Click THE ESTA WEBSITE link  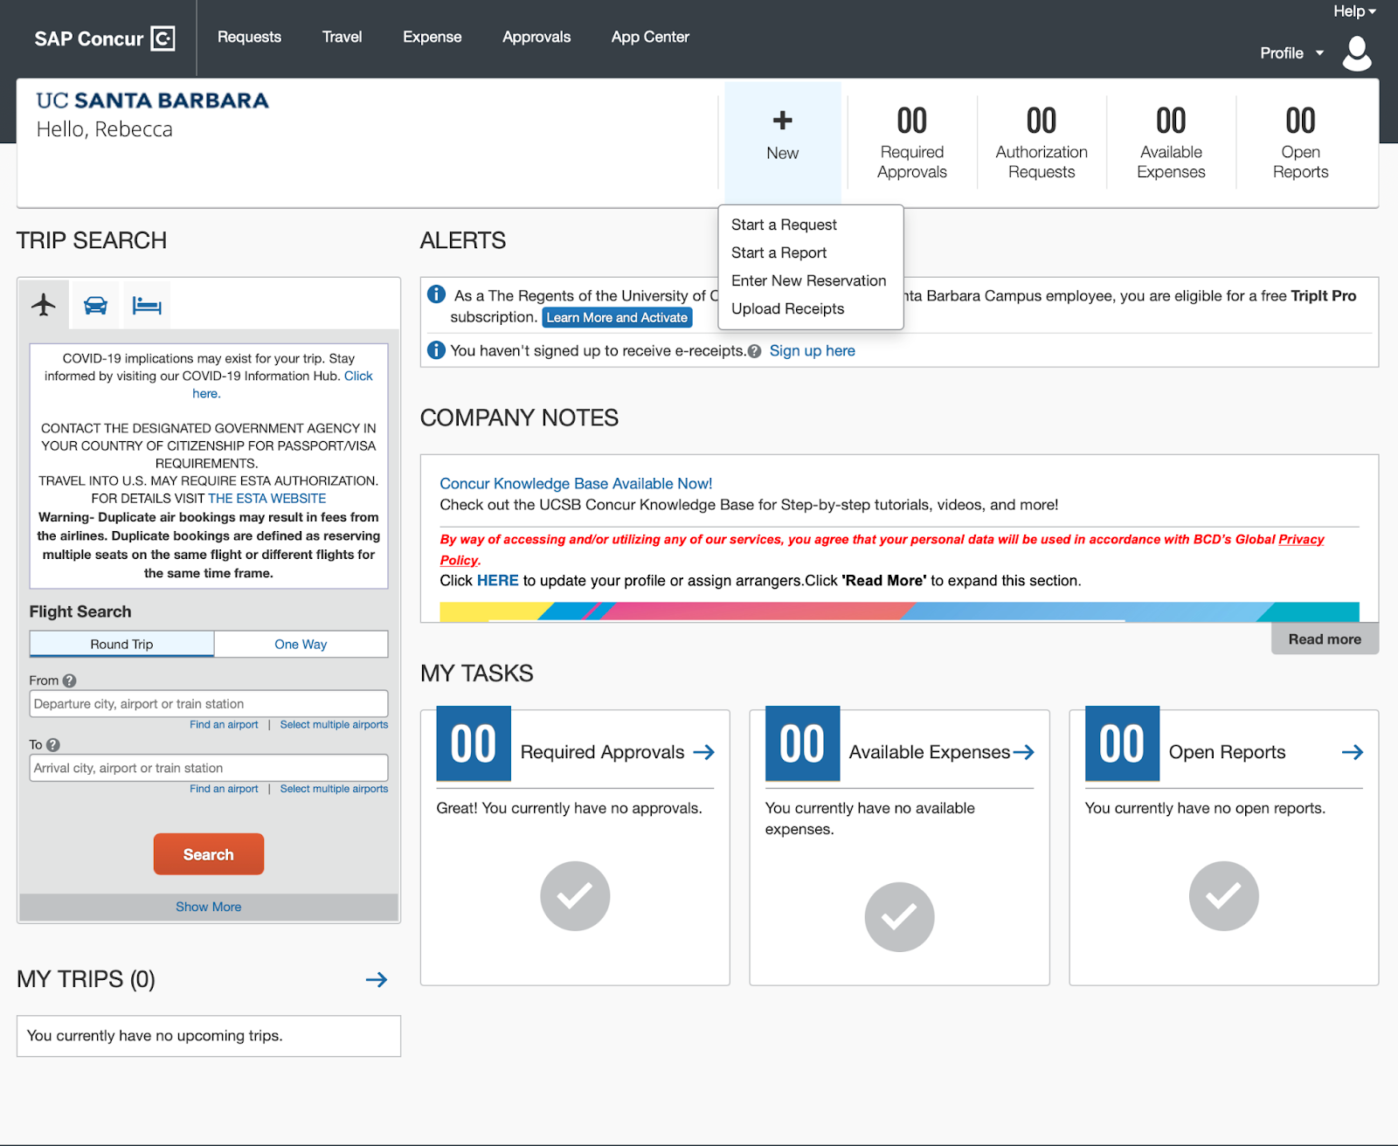pos(267,499)
